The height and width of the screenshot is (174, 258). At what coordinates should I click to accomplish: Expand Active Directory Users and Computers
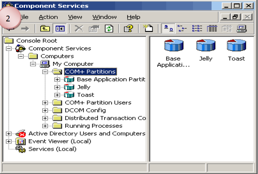click(x=9, y=134)
